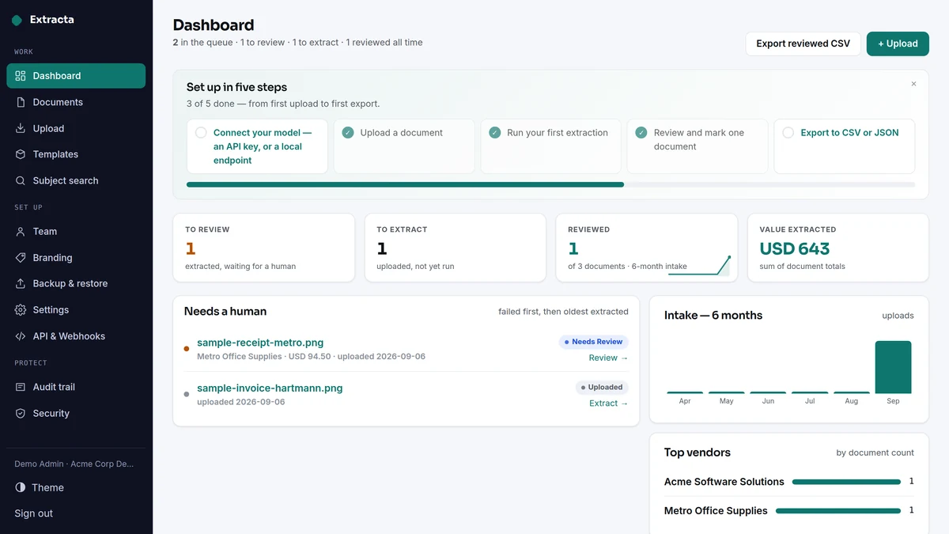This screenshot has width=949, height=534.
Task: Click the To Review stat card
Action: tap(263, 248)
